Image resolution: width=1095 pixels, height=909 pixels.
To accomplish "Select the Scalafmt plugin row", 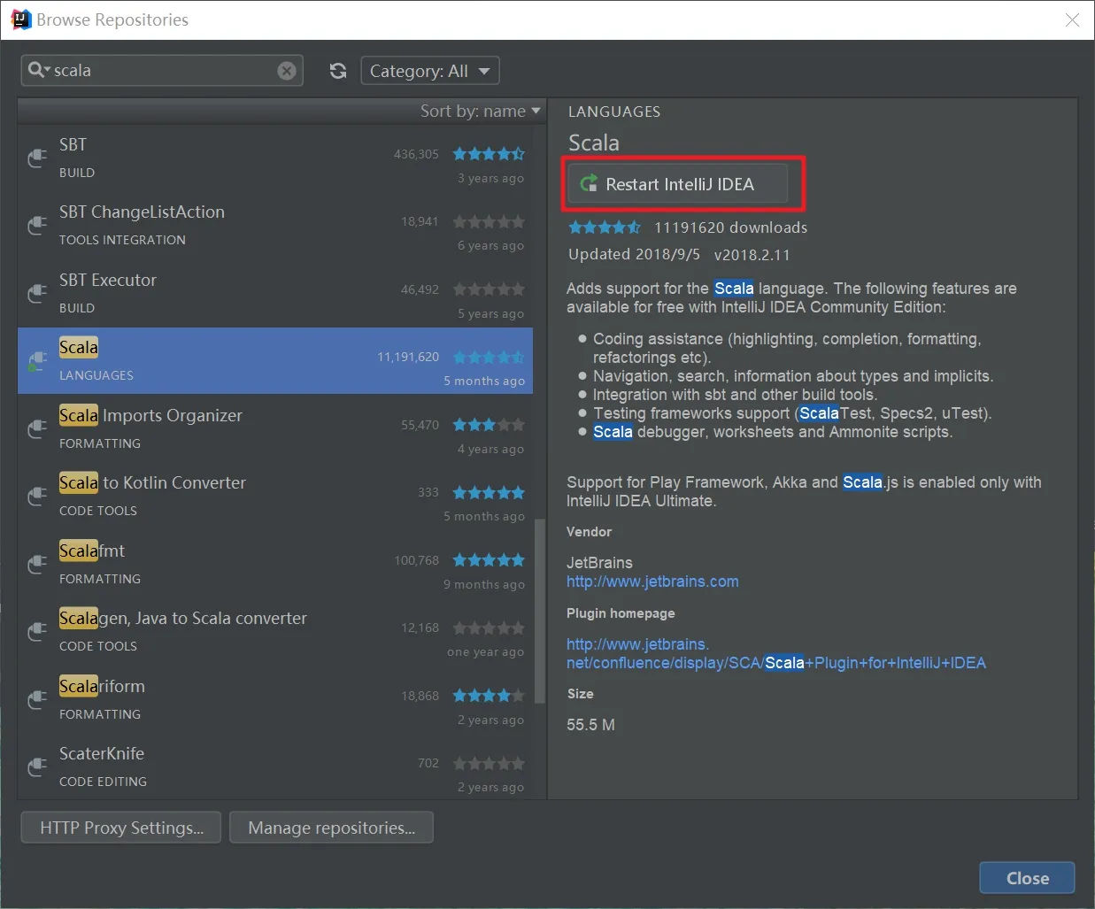I will (x=275, y=565).
